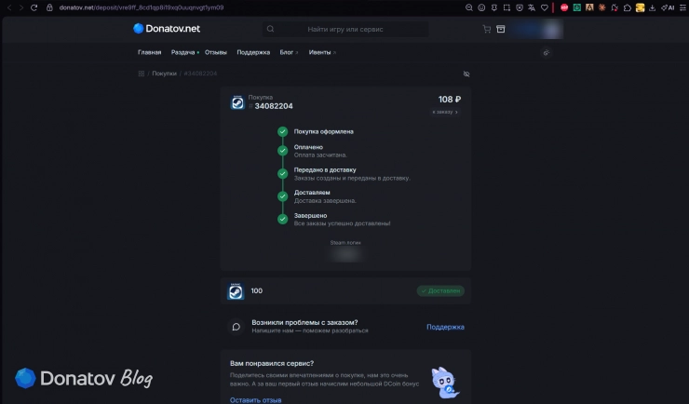The image size is (689, 404).
Task: Click the round theme icon right of navigation
Action: pos(547,53)
